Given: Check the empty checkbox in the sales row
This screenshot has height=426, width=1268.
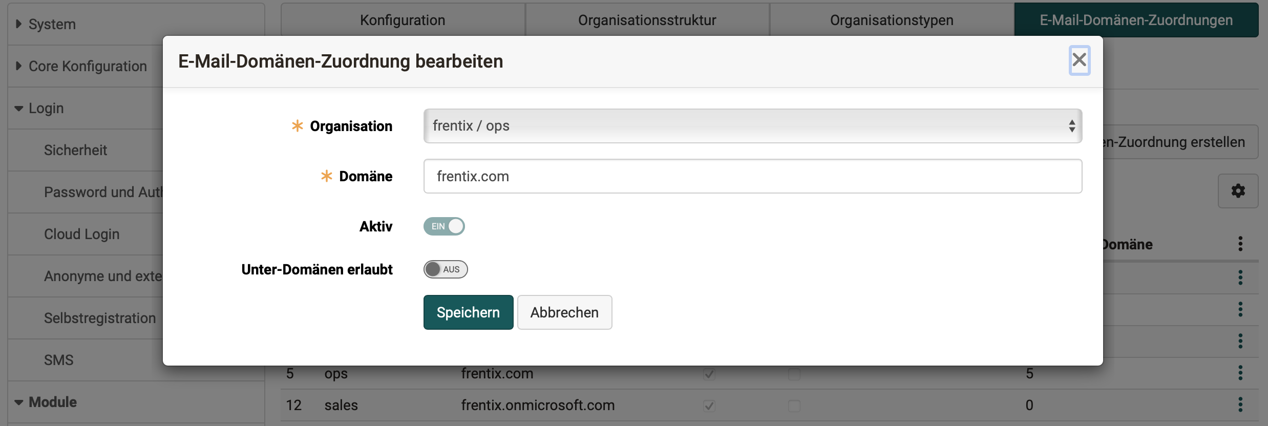Looking at the screenshot, I should 794,405.
